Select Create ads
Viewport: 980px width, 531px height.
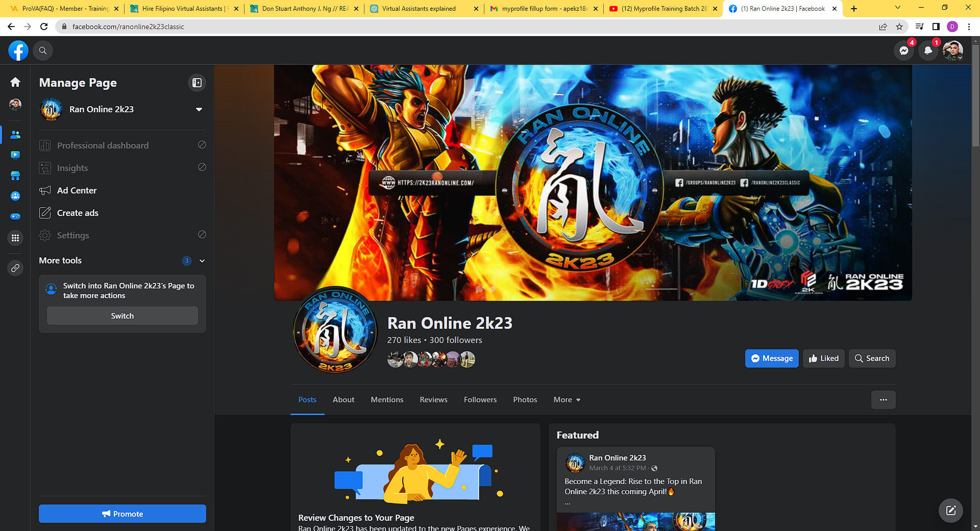(122, 213)
